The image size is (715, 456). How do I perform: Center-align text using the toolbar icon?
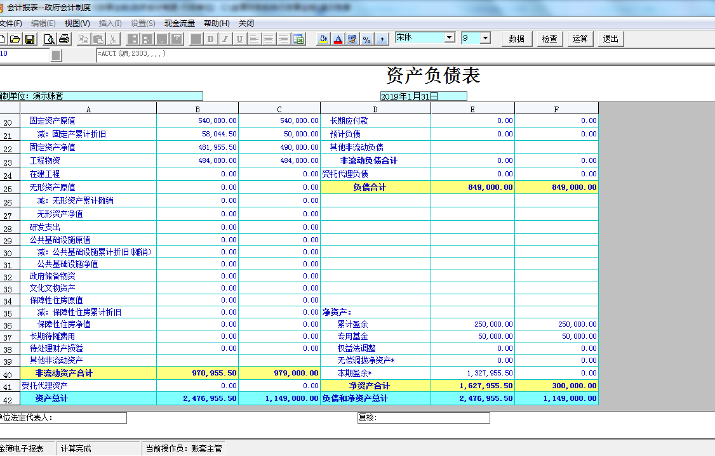(x=269, y=39)
